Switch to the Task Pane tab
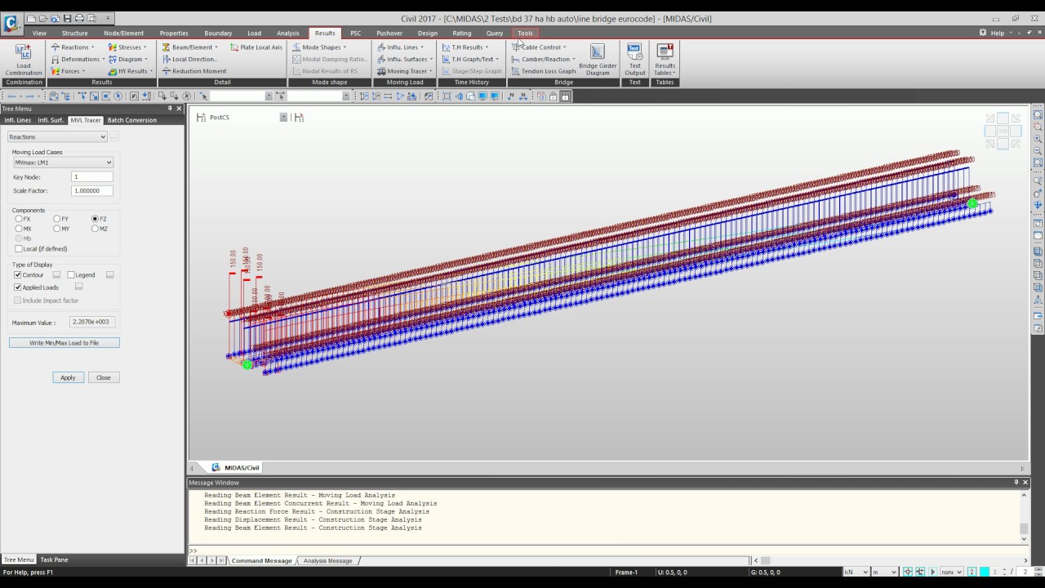Screen dimensions: 1045x588 point(55,560)
